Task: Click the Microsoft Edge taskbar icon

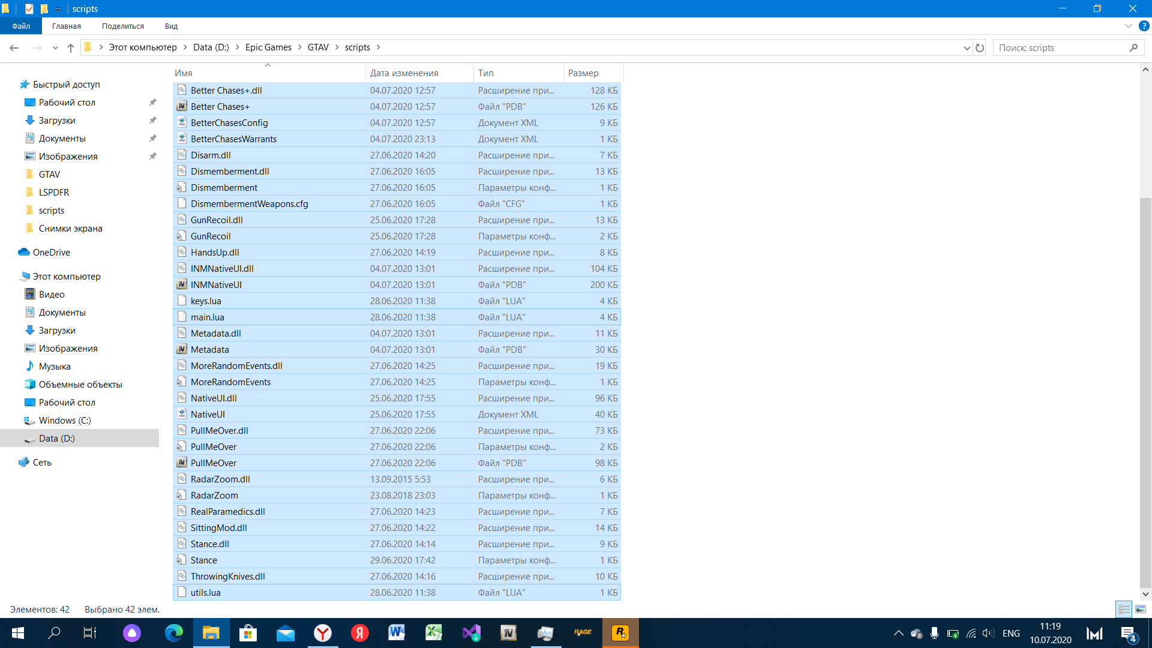Action: [x=173, y=632]
